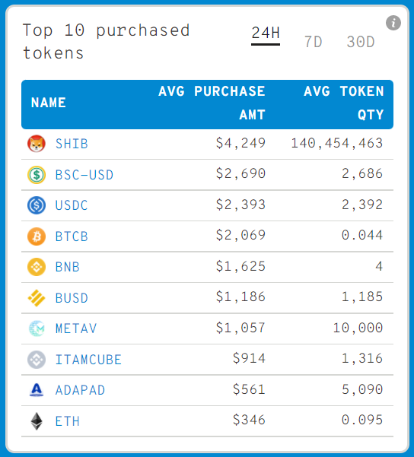Click the $914 purchase amount
The image size is (414, 457).
tap(249, 358)
